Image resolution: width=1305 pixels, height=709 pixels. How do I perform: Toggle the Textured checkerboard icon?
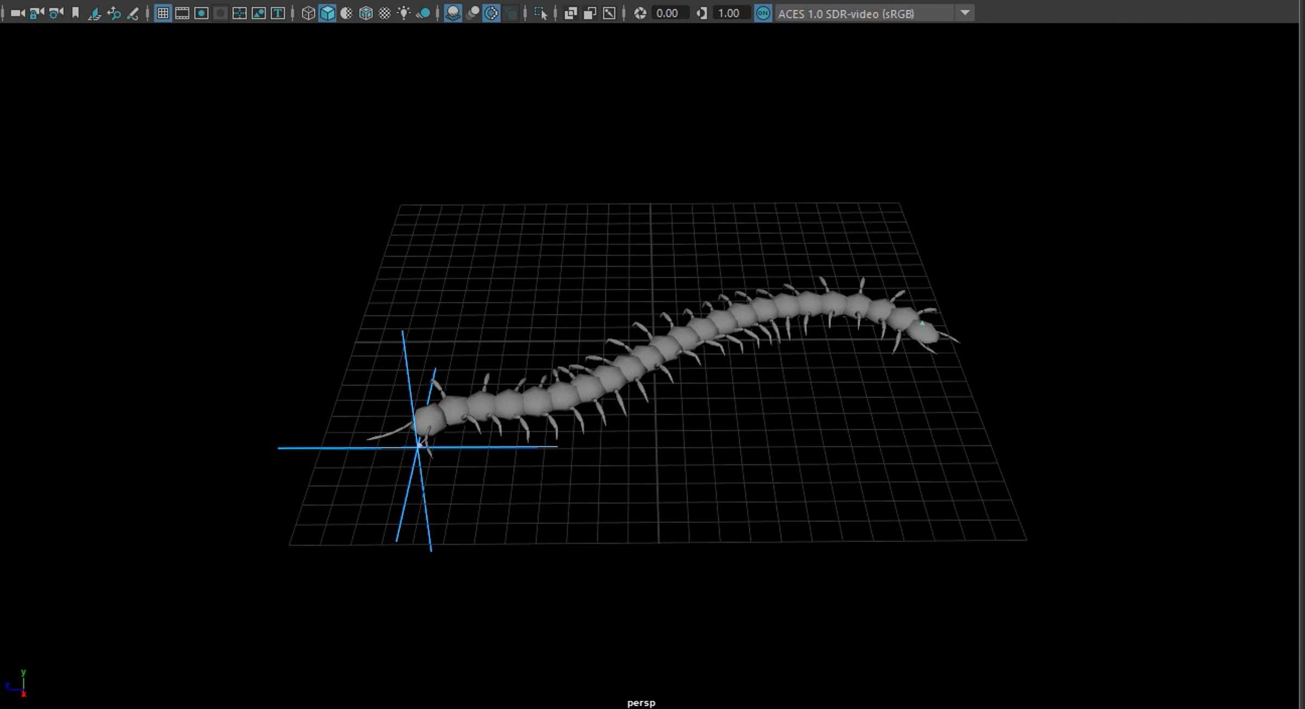tap(384, 13)
